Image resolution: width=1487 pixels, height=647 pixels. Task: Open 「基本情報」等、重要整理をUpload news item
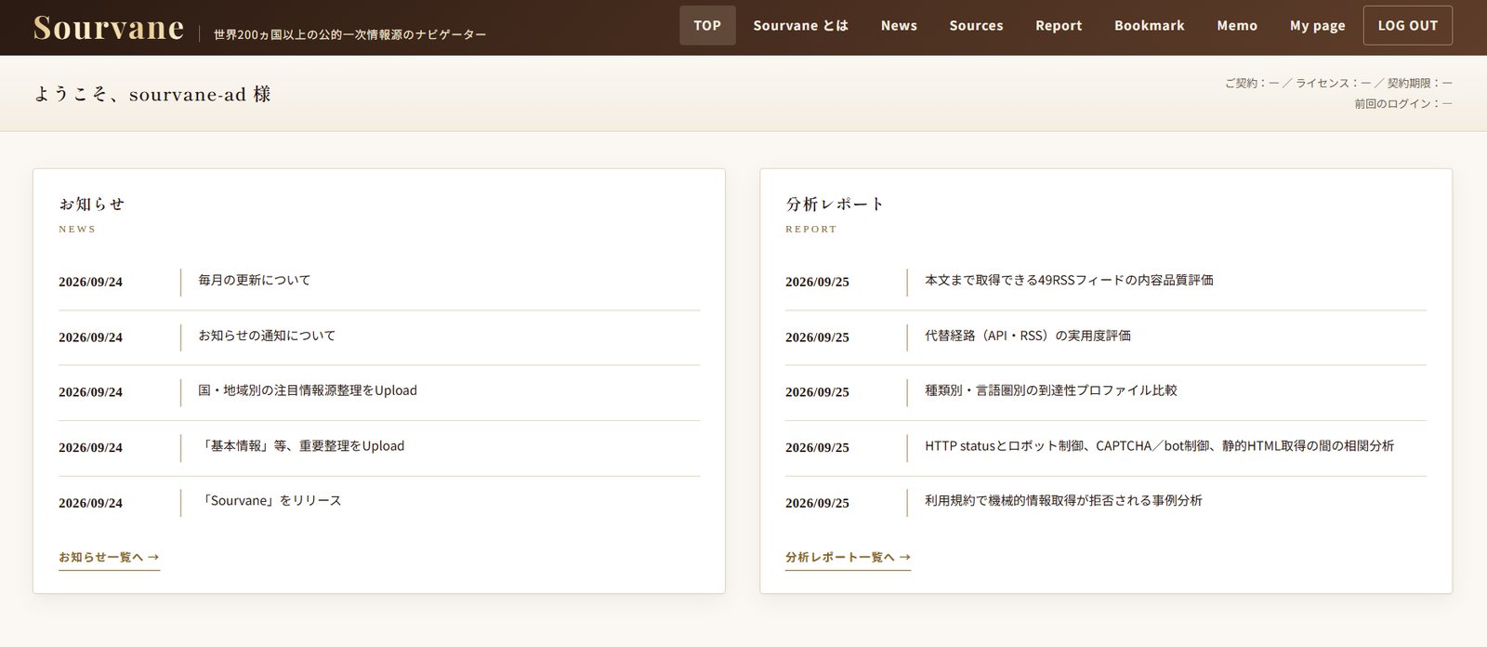click(302, 446)
